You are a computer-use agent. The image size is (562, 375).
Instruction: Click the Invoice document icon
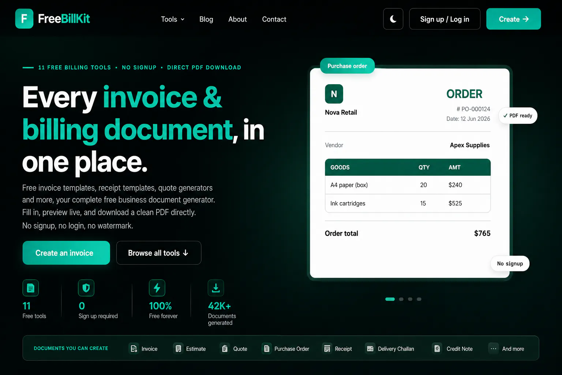coord(134,349)
